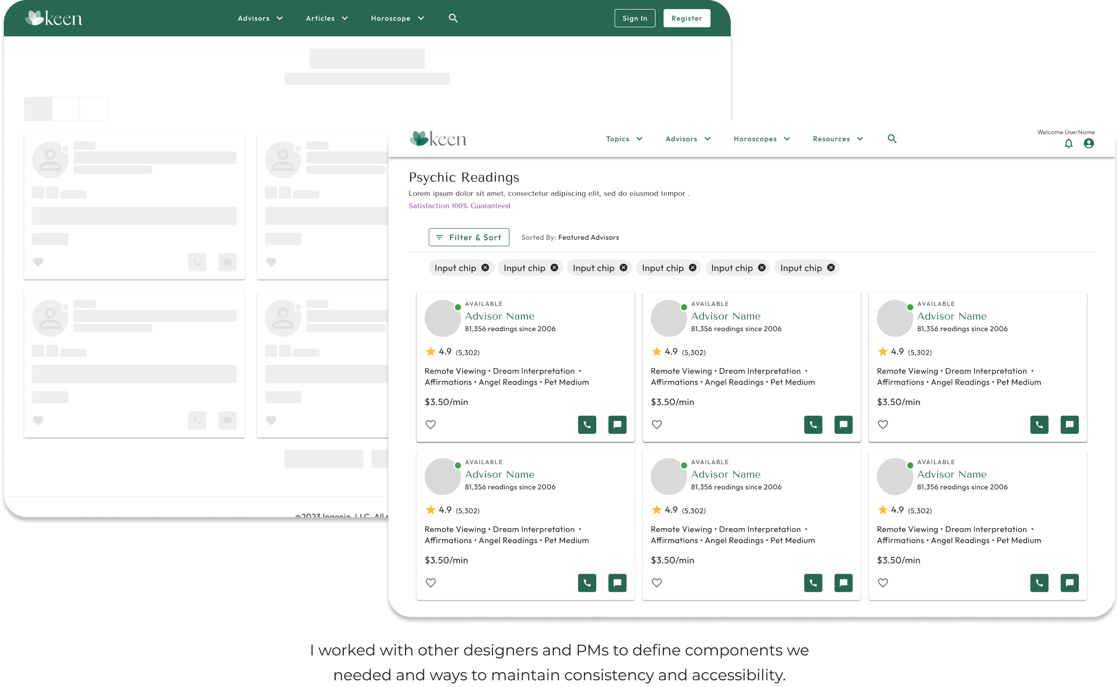
Task: Favorite the first advisor with heart icon
Action: click(431, 424)
